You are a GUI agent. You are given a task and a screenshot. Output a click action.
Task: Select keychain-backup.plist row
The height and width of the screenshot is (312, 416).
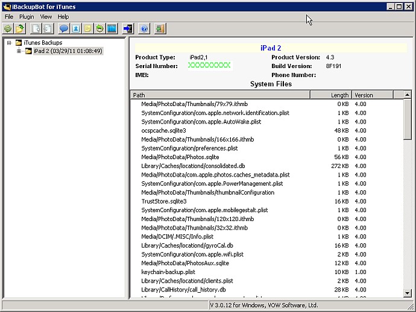[x=266, y=272]
